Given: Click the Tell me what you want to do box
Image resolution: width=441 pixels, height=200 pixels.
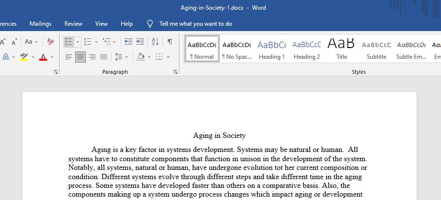Looking at the screenshot, I should [196, 24].
